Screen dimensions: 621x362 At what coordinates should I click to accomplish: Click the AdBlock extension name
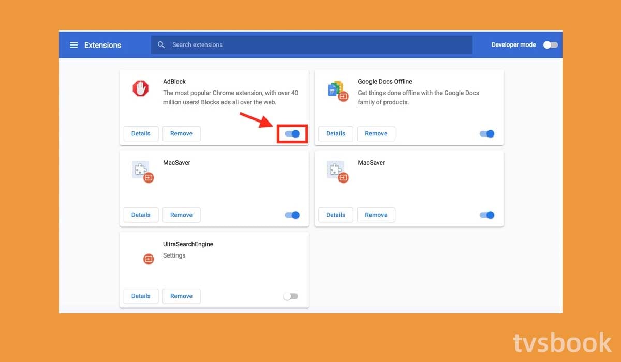(174, 82)
